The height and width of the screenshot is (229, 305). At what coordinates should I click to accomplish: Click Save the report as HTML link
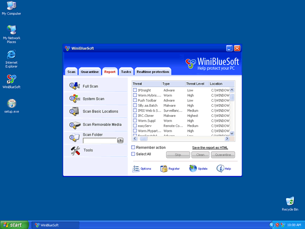[213, 147]
